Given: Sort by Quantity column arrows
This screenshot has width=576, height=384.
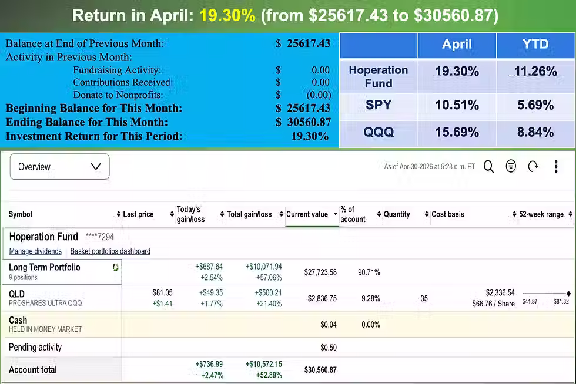Looking at the screenshot, I should 427,214.
